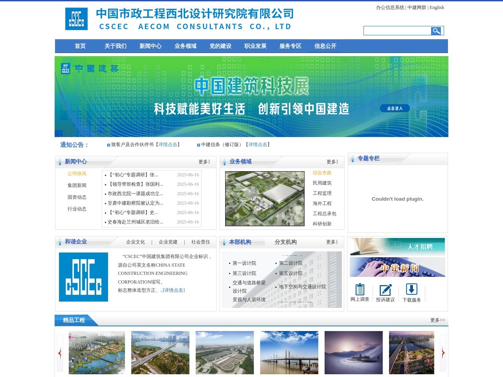Open the 地下空间与交通设计院 link
The image size is (503, 377).
303,287
